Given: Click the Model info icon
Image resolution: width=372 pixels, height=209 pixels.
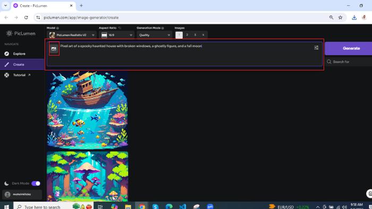Looking at the screenshot, I should pos(57,28).
